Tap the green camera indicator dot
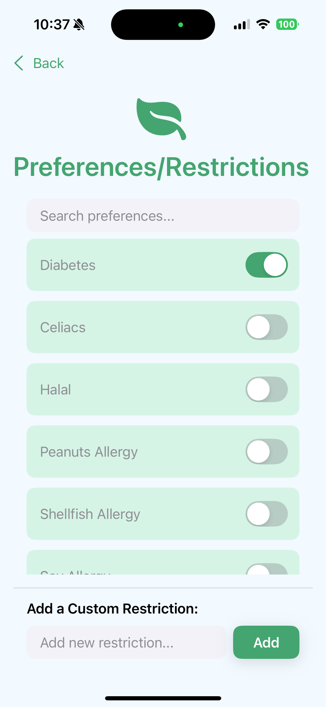 pyautogui.click(x=181, y=25)
